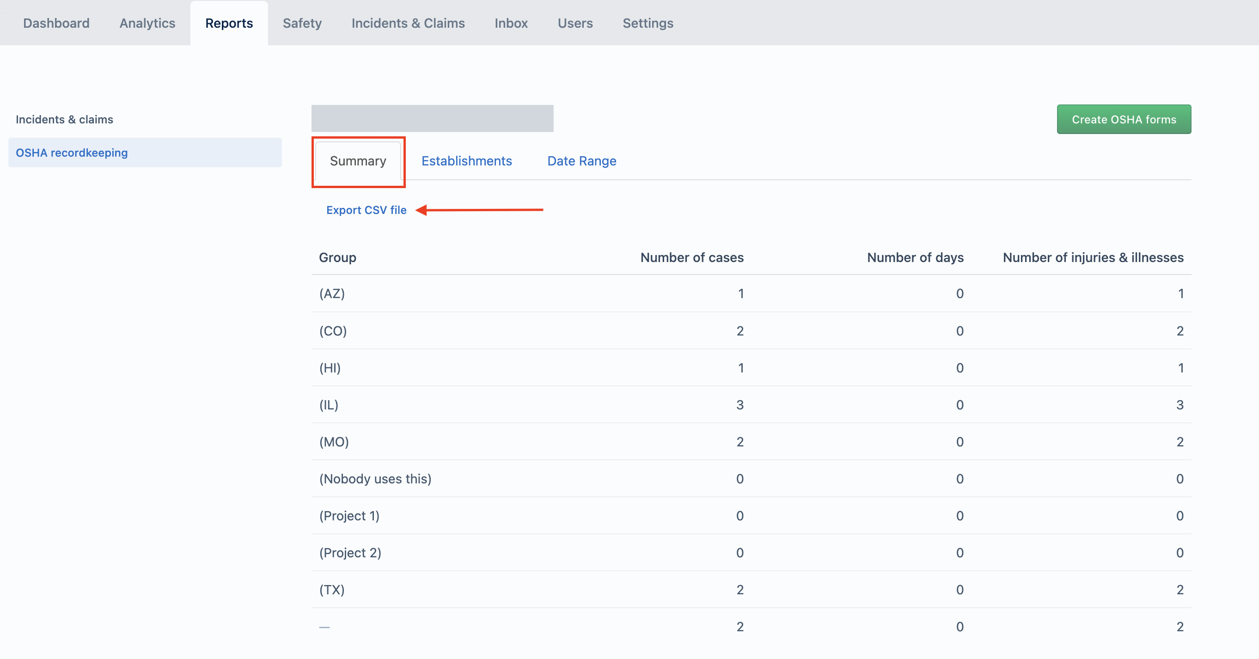Open Incidents & Claims in top navigation
Viewport: 1259px width, 659px height.
click(408, 23)
